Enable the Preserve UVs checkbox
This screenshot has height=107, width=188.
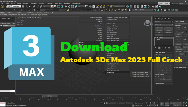tap(176, 32)
